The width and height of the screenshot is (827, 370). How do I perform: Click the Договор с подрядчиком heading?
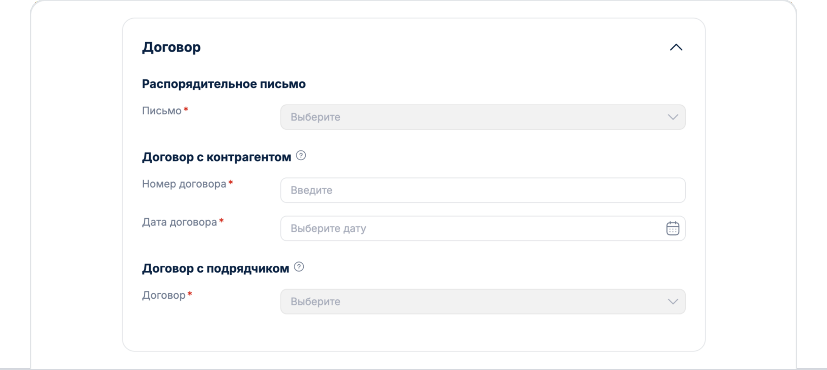click(216, 269)
